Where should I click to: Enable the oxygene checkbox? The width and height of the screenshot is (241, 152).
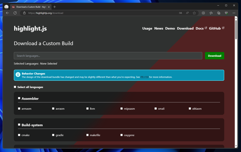[122, 135]
